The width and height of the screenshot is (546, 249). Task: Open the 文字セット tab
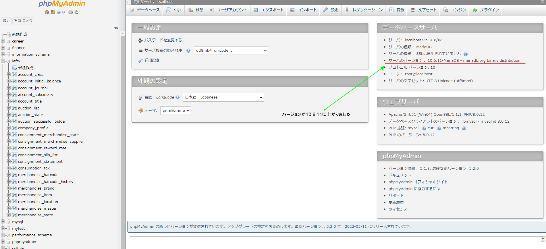[424, 10]
